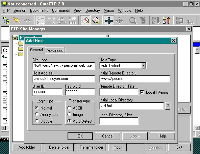Select the FTP sites root folder icon
The height and width of the screenshot is (154, 200).
coord(15,38)
